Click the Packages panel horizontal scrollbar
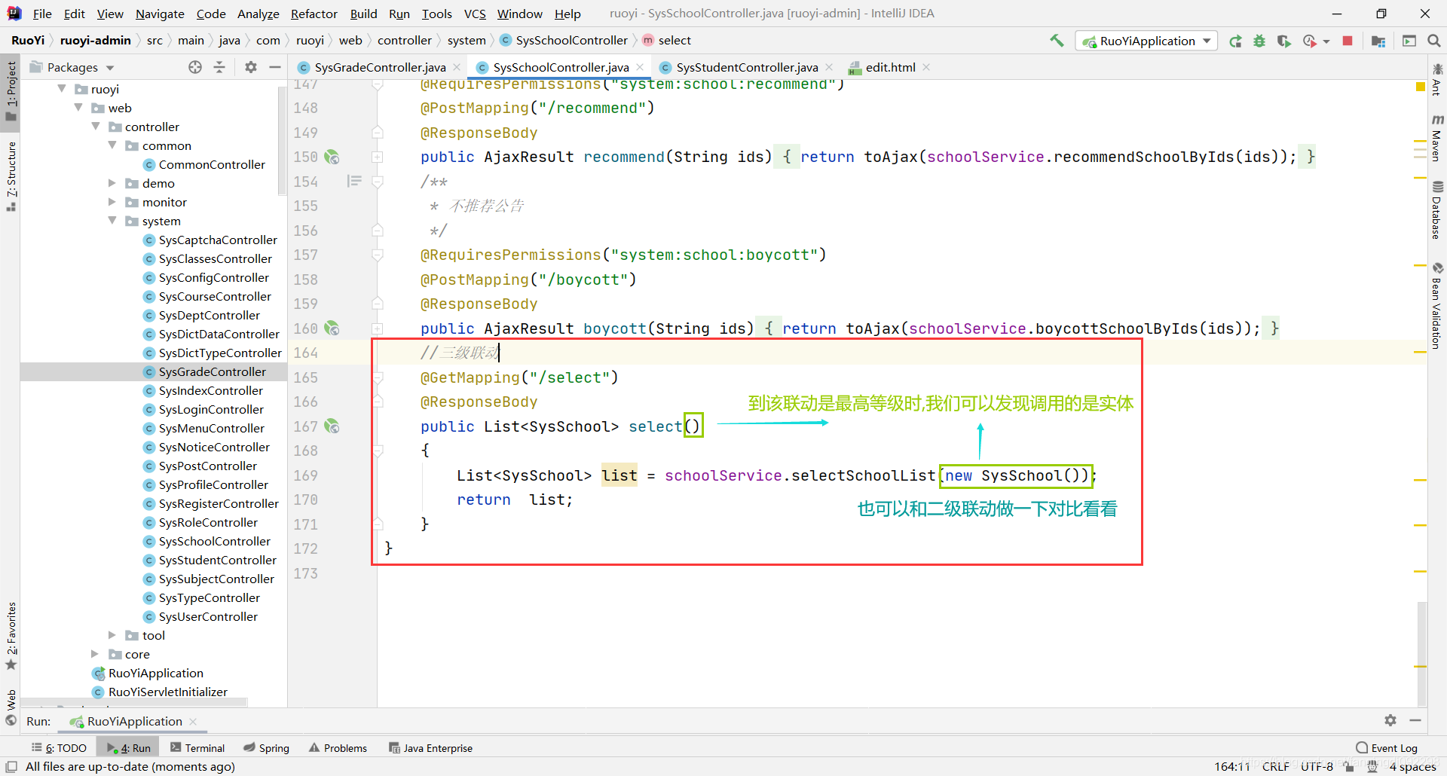The image size is (1447, 776). point(134,703)
